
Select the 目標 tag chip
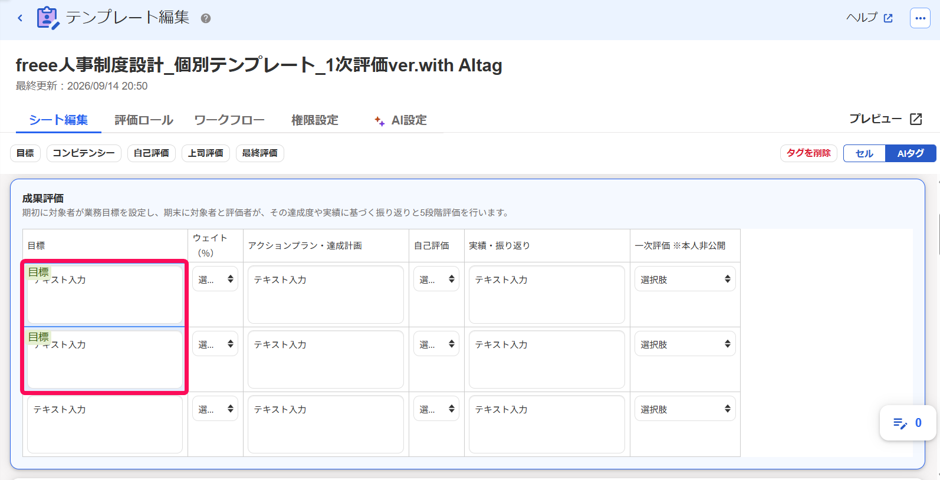point(25,153)
